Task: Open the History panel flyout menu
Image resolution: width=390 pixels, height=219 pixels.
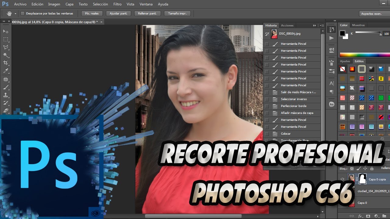Action: (x=322, y=26)
